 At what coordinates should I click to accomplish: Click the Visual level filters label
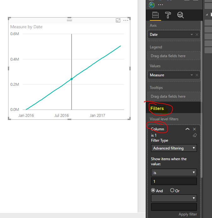pos(164,119)
